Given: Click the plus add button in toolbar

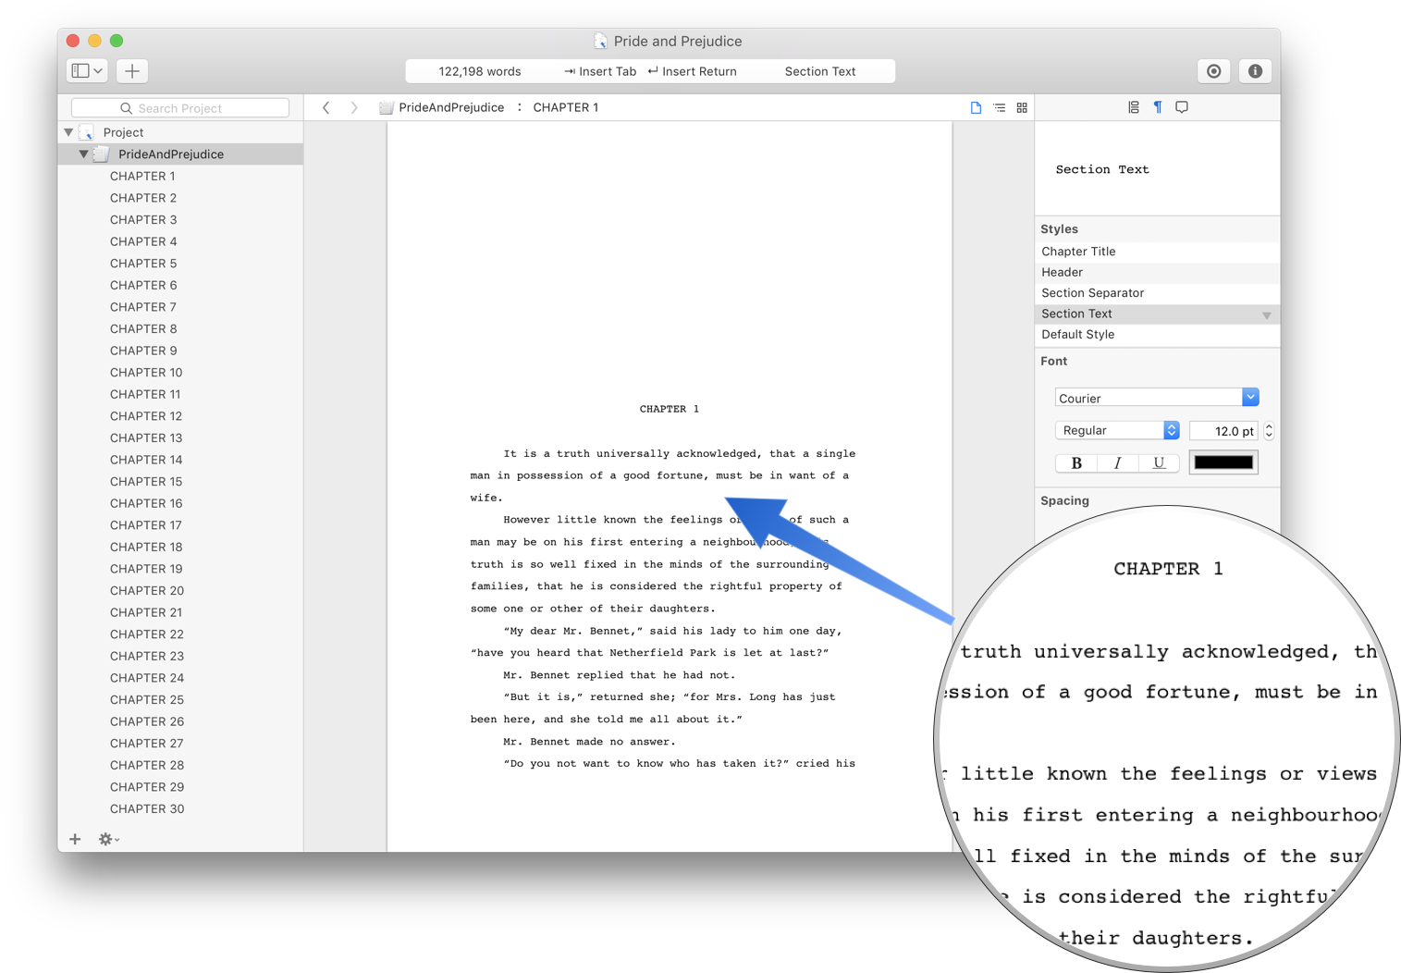Looking at the screenshot, I should pyautogui.click(x=132, y=71).
